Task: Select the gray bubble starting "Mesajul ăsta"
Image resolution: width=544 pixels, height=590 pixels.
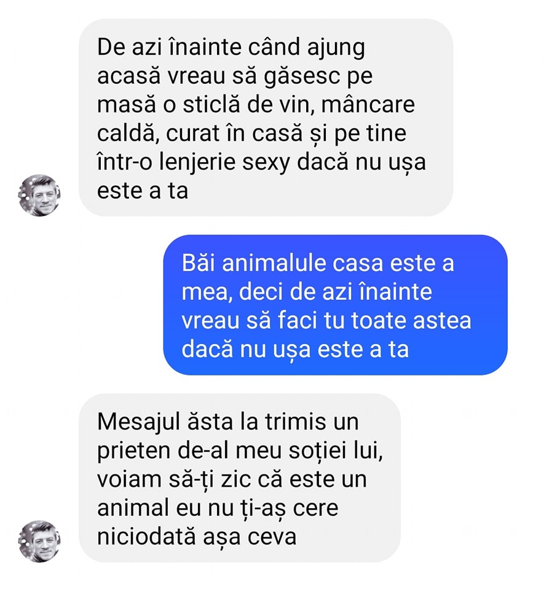Action: tap(240, 478)
